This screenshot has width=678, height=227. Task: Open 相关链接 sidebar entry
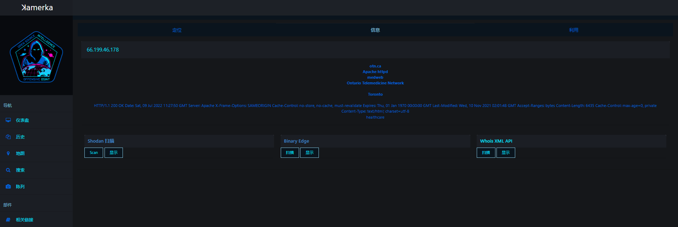coord(36,220)
